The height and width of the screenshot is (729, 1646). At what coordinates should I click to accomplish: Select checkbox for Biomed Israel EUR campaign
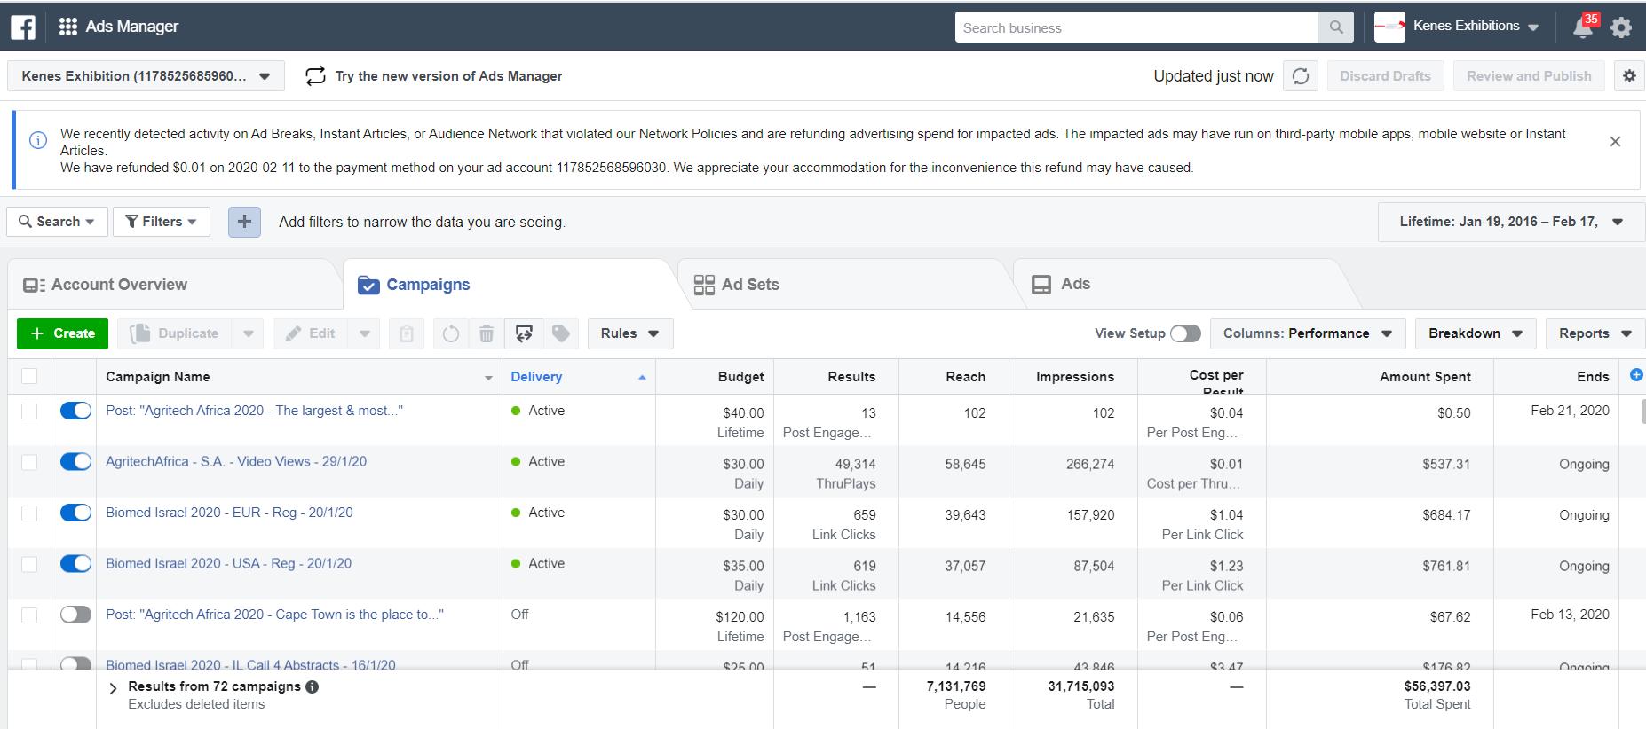(29, 513)
